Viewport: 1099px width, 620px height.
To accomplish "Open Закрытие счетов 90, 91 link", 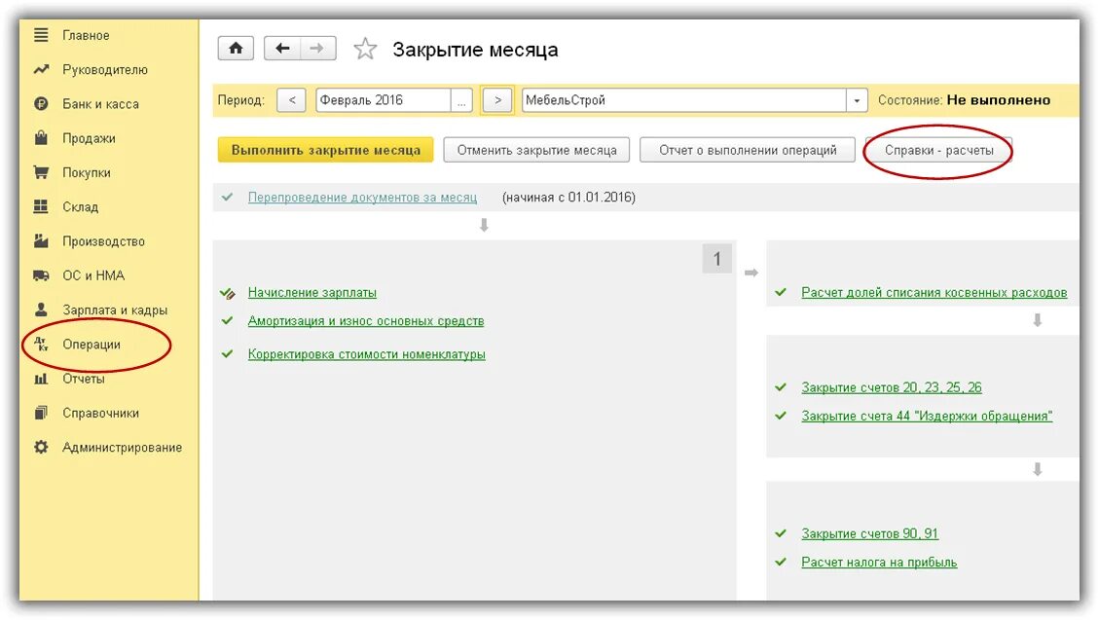I will tap(870, 533).
